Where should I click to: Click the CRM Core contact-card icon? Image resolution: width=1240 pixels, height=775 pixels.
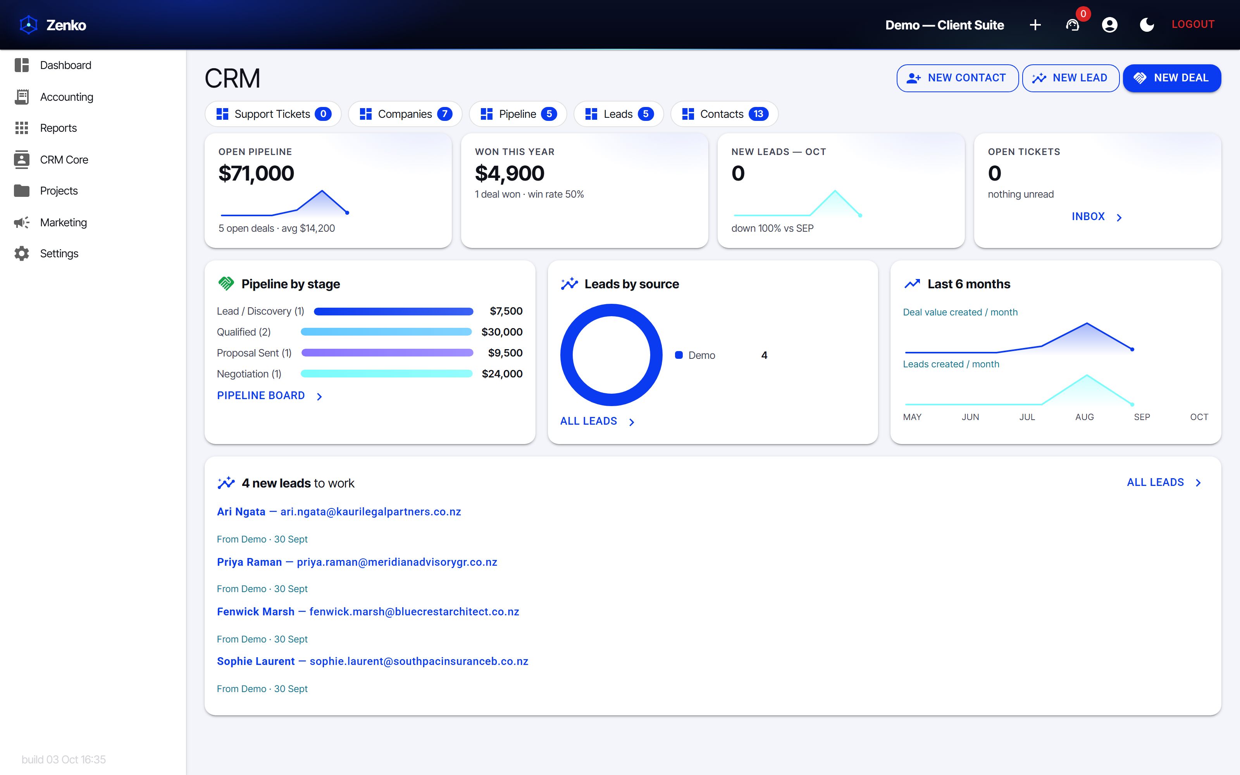point(22,159)
